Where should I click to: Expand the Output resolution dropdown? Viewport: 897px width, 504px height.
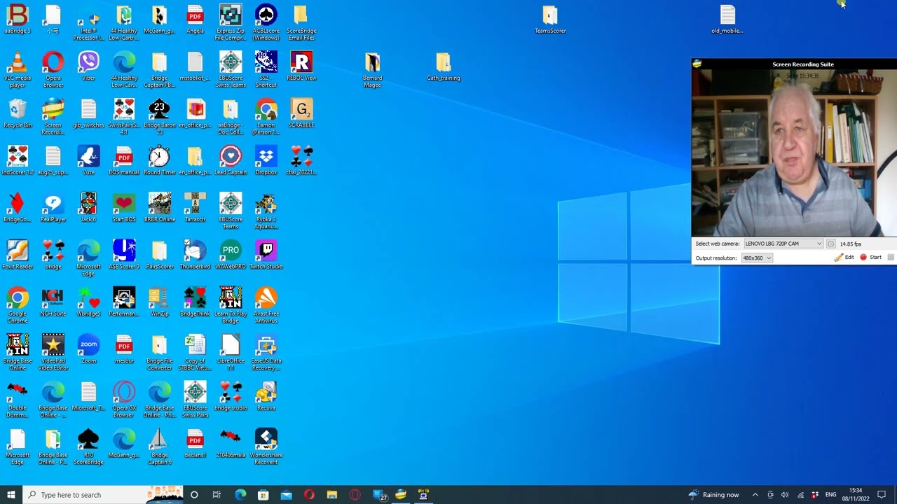pos(757,258)
